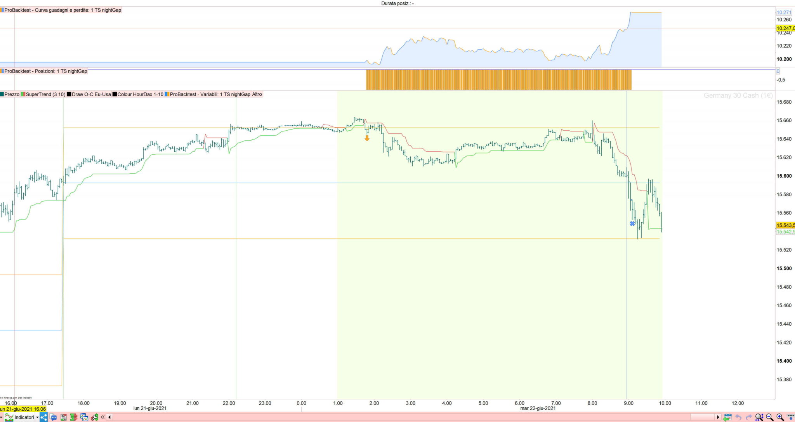Open the red-green order book icon
795x422 pixels.
click(x=73, y=417)
